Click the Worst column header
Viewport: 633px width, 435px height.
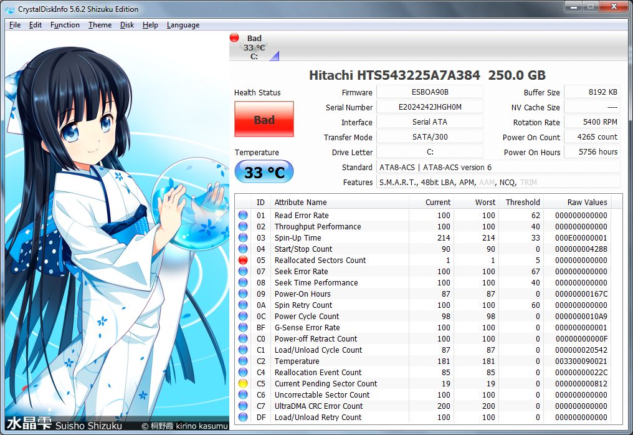point(476,203)
